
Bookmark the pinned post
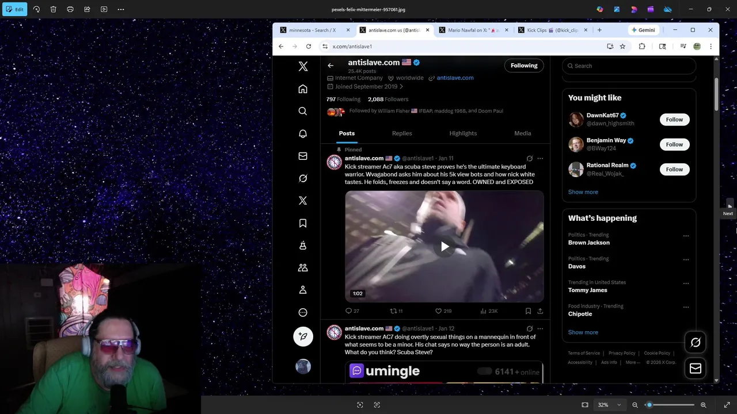coord(528,311)
